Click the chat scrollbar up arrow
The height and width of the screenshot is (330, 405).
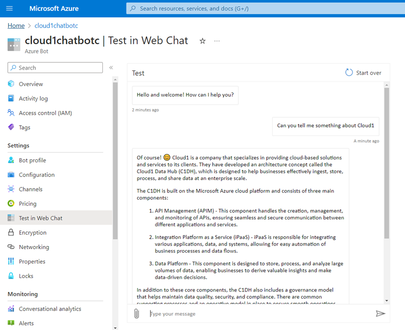click(x=387, y=85)
